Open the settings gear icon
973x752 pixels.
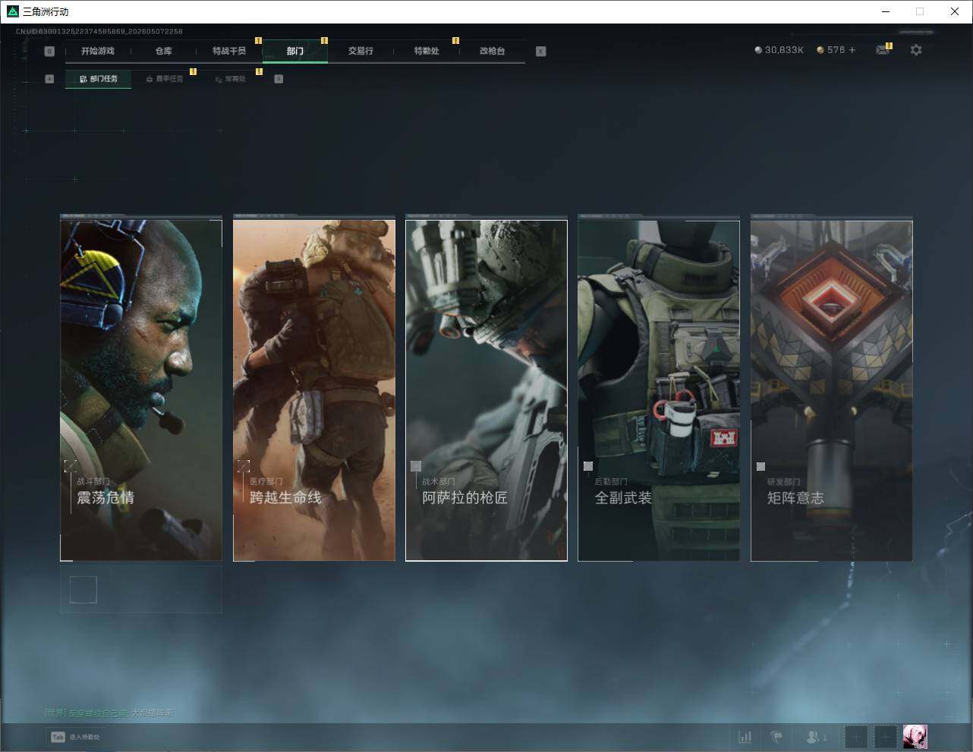pos(916,50)
